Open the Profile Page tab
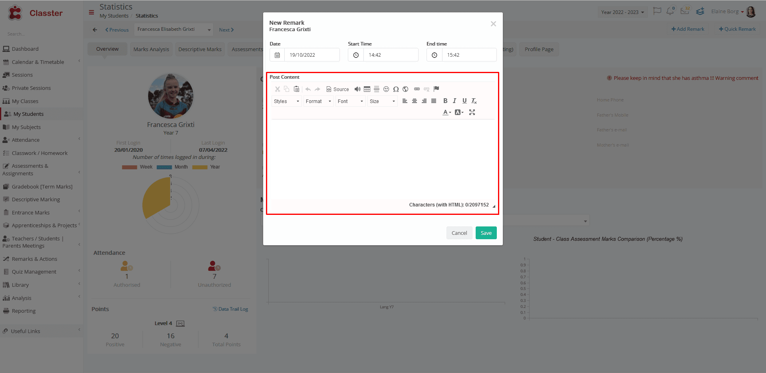Image resolution: width=766 pixels, height=373 pixels. [x=539, y=50]
